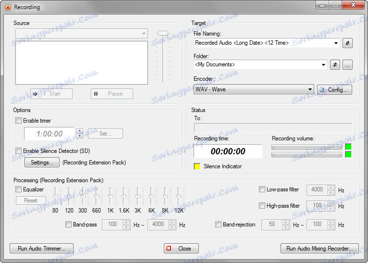The width and height of the screenshot is (368, 263).
Task: Click the Low-pass filter 4000 value field
Action: pyautogui.click(x=317, y=190)
